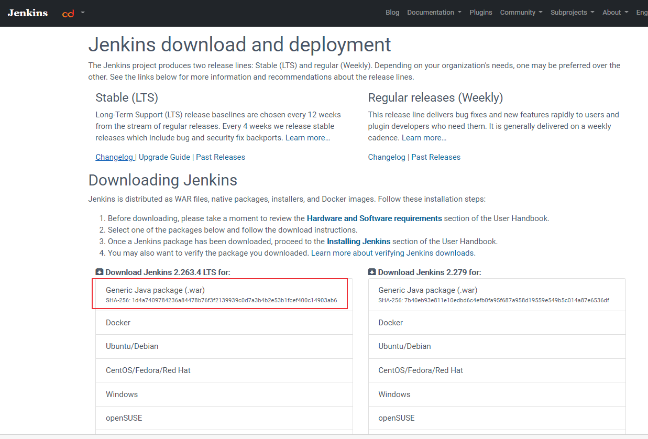Screen dimensions: 648x439
Task: Click the Jenkins logo in the navbar
Action: [x=28, y=13]
